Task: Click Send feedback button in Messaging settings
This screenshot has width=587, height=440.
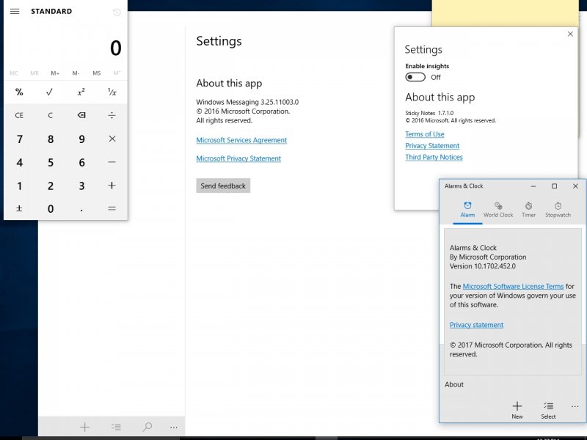Action: [223, 186]
